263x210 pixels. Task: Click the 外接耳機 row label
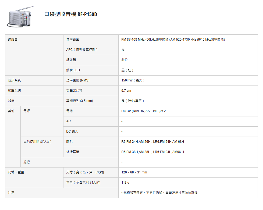73,152
